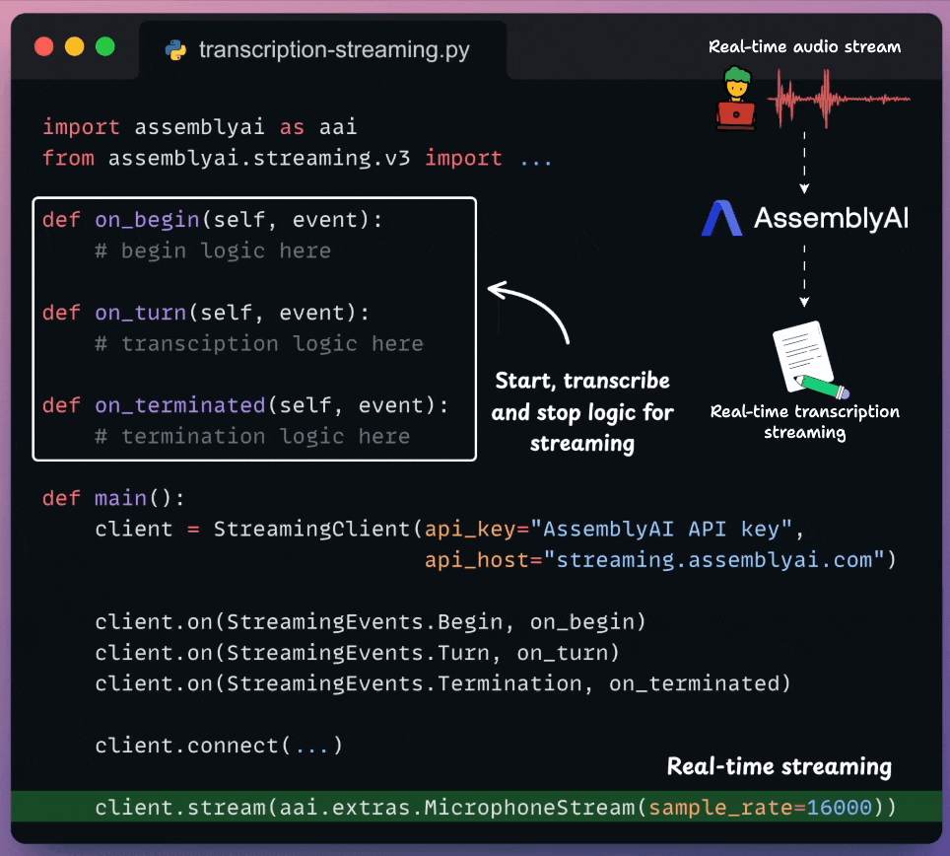Click 'from assemblyai.streaming.v3 import' line
The image size is (950, 856).
(x=297, y=158)
